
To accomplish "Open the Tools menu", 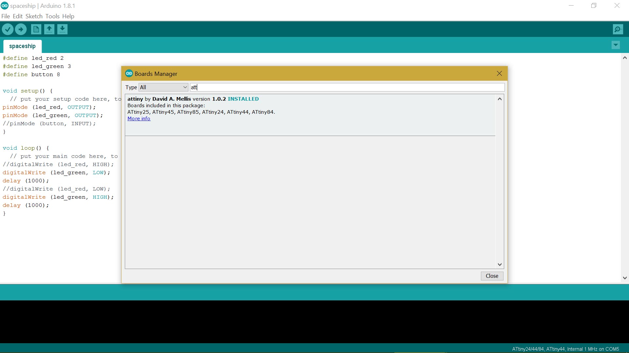I will tap(52, 16).
